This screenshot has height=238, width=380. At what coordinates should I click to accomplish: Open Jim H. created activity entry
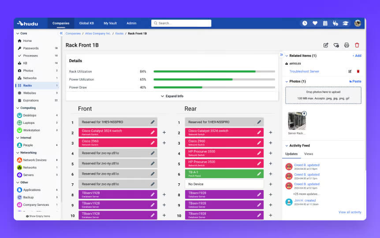305,201
